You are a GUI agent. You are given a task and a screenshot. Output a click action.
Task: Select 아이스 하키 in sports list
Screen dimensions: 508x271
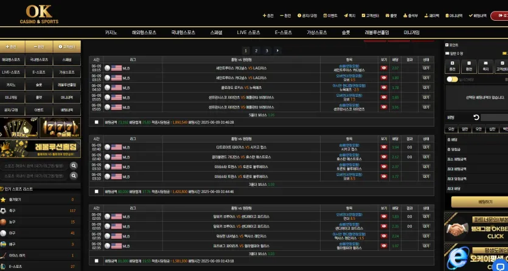[40, 255]
